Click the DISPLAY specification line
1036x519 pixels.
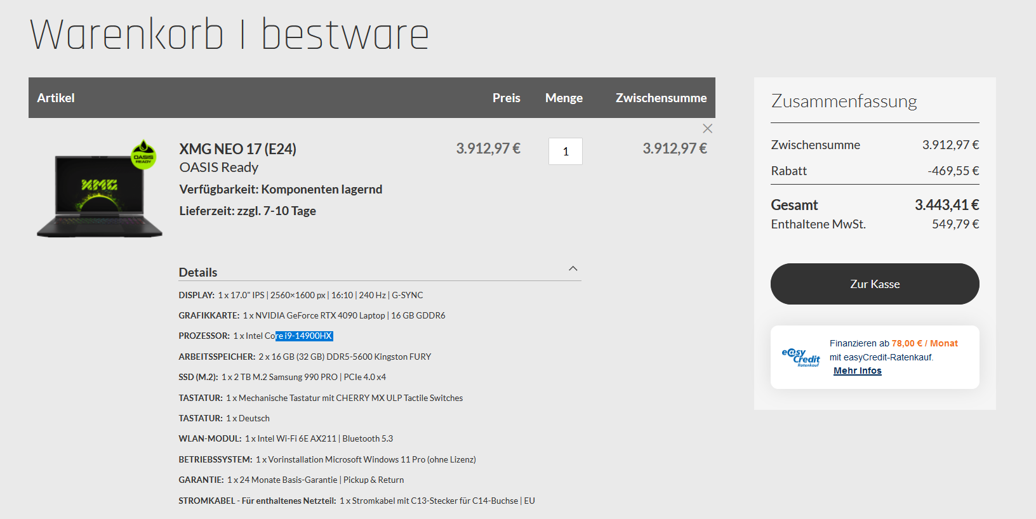[301, 295]
